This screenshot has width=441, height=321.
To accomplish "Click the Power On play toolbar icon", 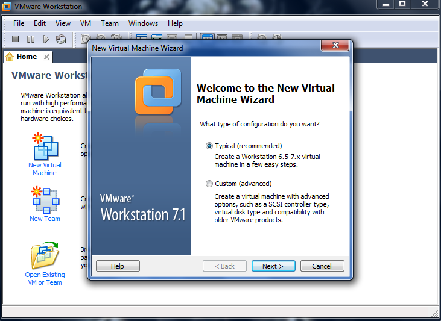I will [x=46, y=39].
